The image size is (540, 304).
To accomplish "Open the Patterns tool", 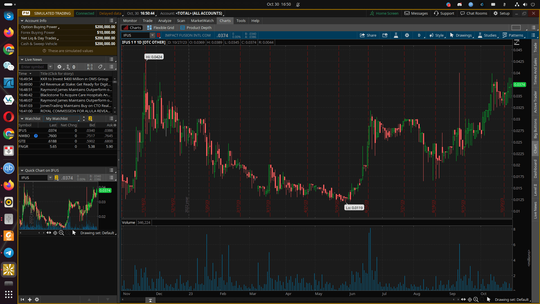I will point(513,35).
